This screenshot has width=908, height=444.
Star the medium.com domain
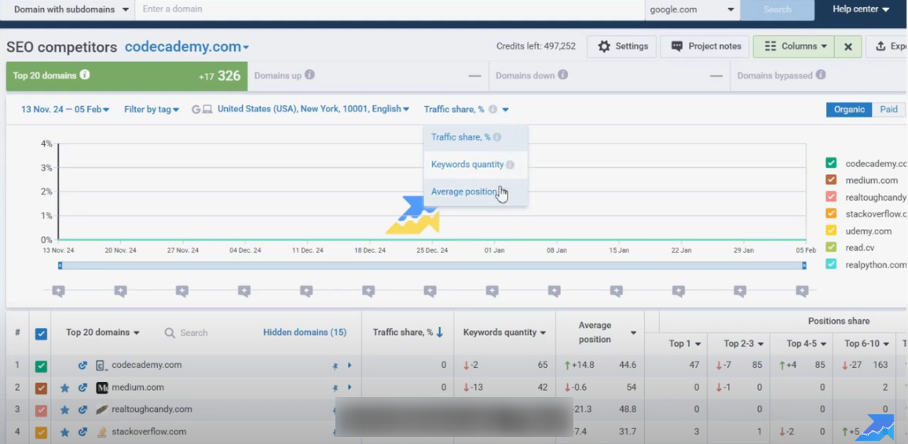[65, 388]
